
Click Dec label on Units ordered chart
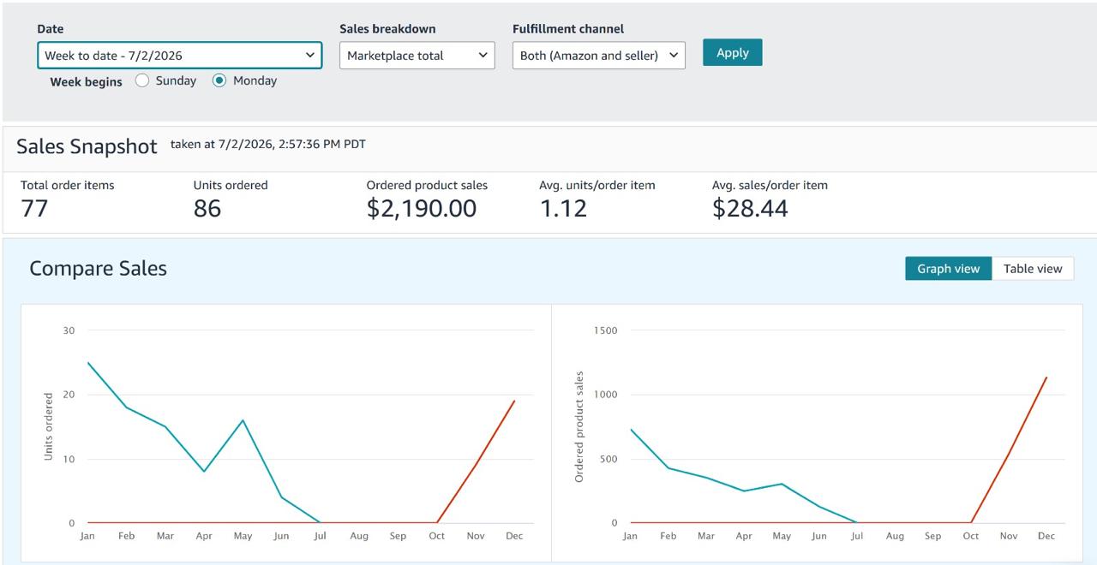click(514, 536)
